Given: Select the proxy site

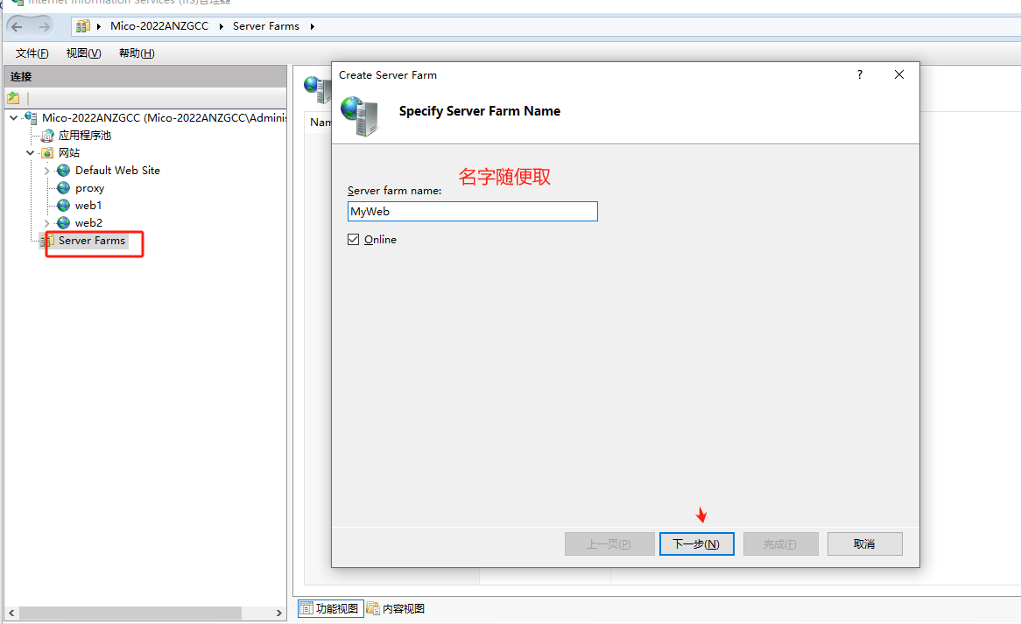Looking at the screenshot, I should (89, 188).
